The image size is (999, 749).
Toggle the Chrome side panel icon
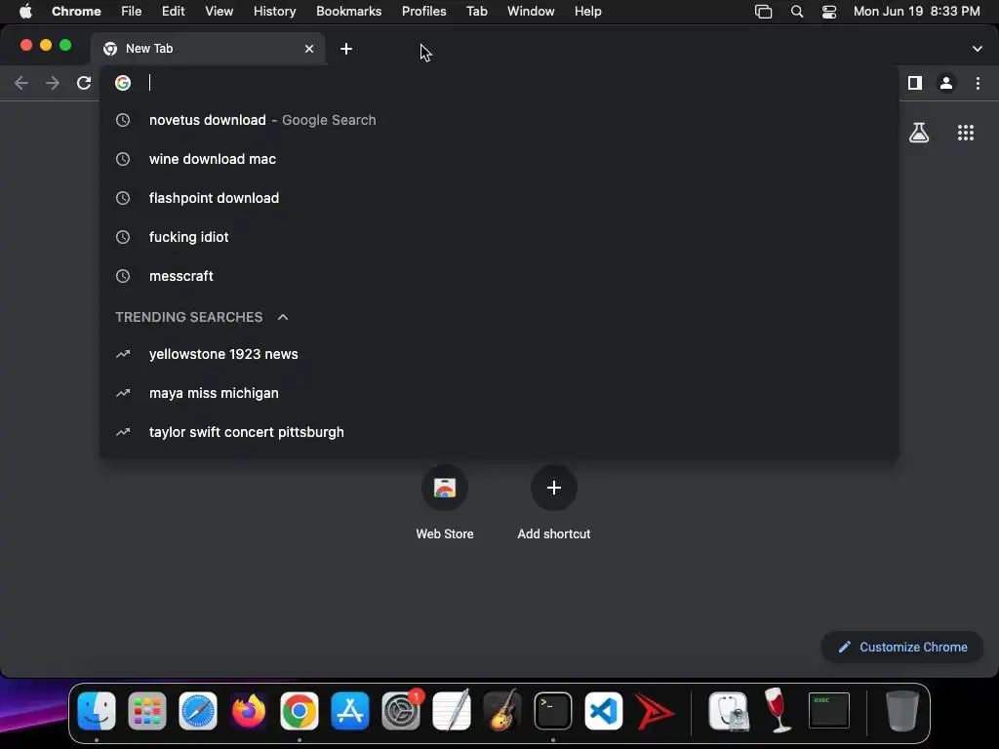pyautogui.click(x=915, y=83)
